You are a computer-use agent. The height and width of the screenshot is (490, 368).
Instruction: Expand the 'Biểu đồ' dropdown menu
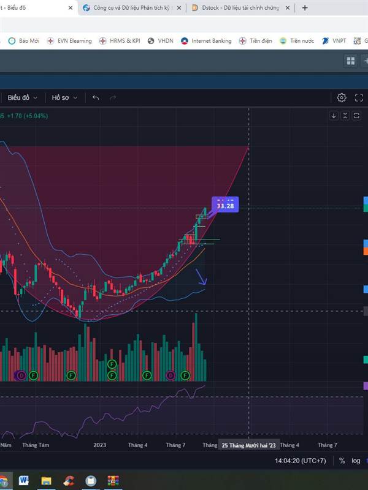tap(22, 98)
